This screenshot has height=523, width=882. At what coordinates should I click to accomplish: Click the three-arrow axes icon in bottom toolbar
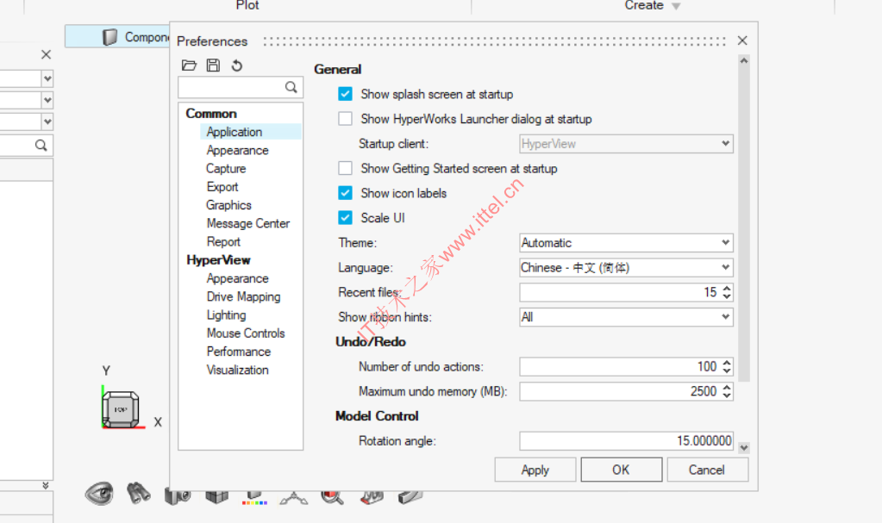(293, 496)
